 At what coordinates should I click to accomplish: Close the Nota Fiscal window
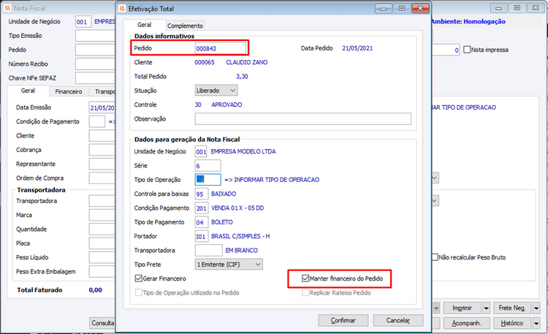click(536, 8)
